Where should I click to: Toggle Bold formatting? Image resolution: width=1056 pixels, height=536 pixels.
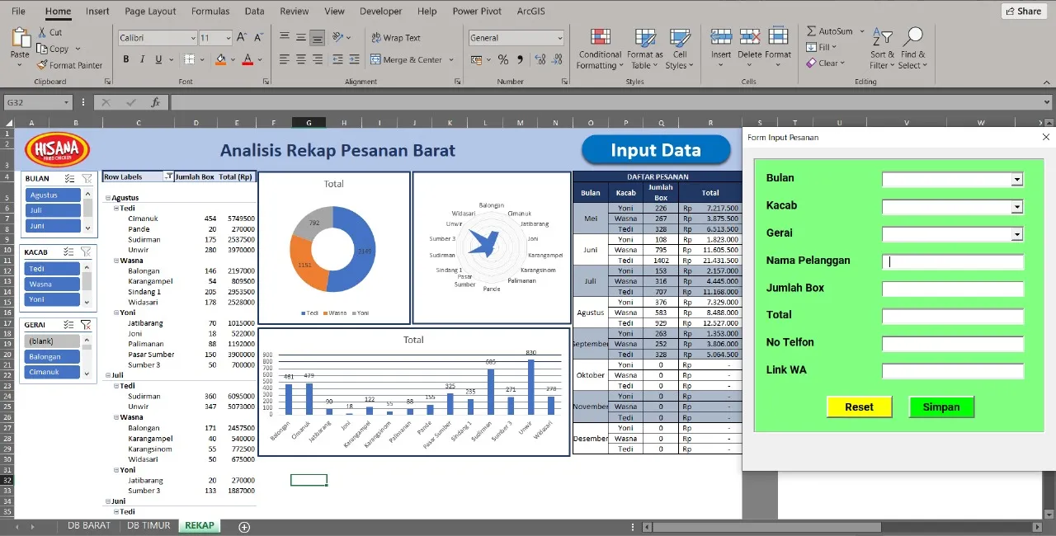tap(126, 59)
